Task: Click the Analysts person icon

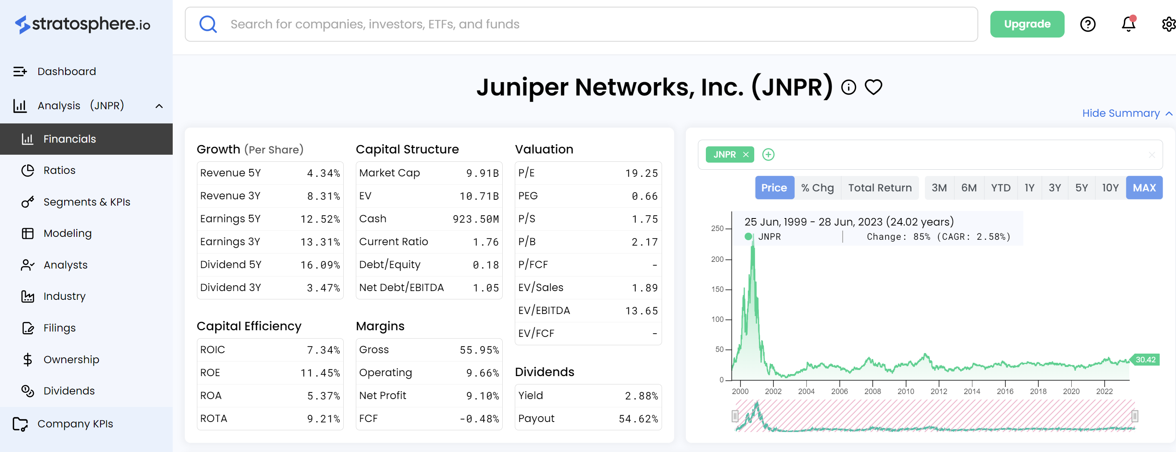Action: tap(28, 264)
